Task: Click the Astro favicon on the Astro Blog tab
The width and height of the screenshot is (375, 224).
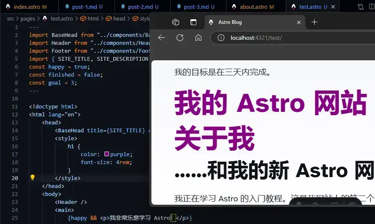Action: (211, 22)
